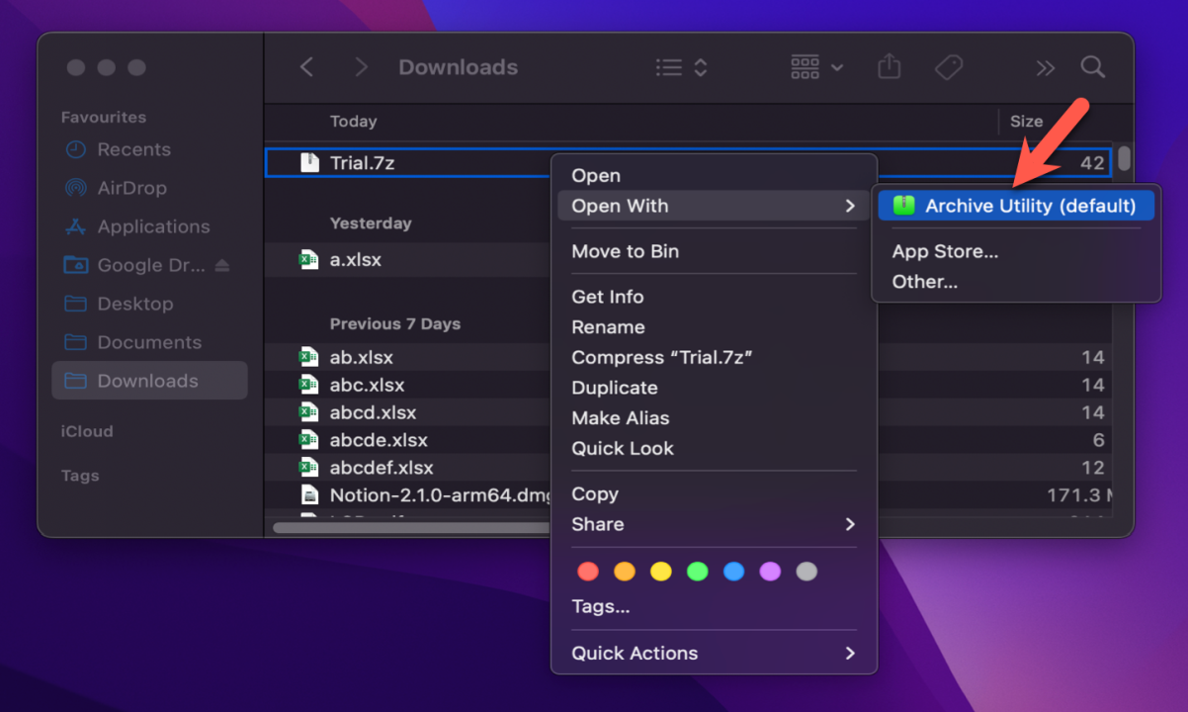Click the Tags icon in the toolbar
Screen dimensions: 1188x712
point(949,67)
